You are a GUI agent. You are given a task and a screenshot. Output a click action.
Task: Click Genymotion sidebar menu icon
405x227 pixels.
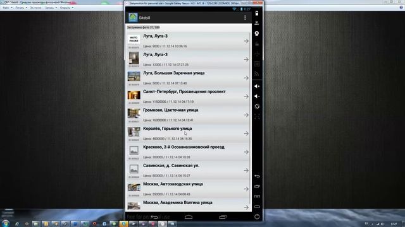(x=257, y=196)
